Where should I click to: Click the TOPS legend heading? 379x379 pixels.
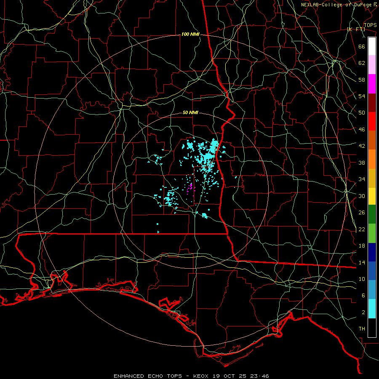pos(370,25)
